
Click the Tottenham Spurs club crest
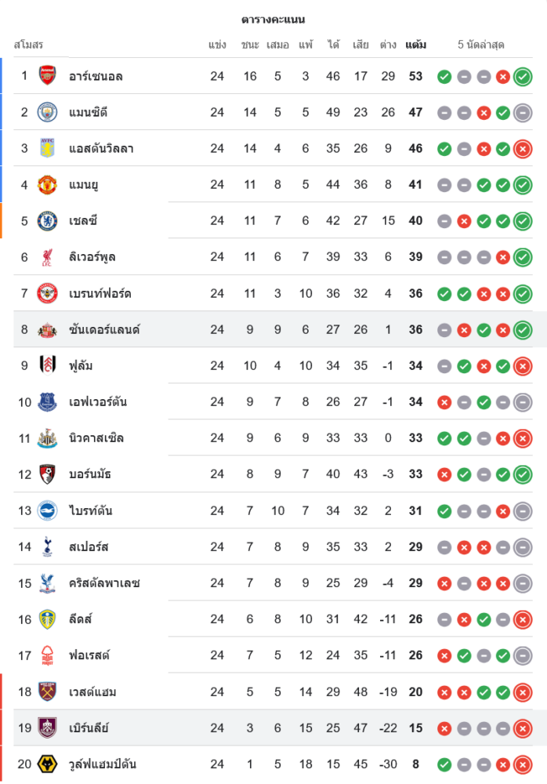point(48,546)
